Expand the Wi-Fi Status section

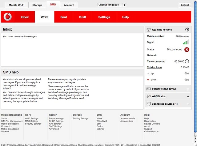pos(188,96)
